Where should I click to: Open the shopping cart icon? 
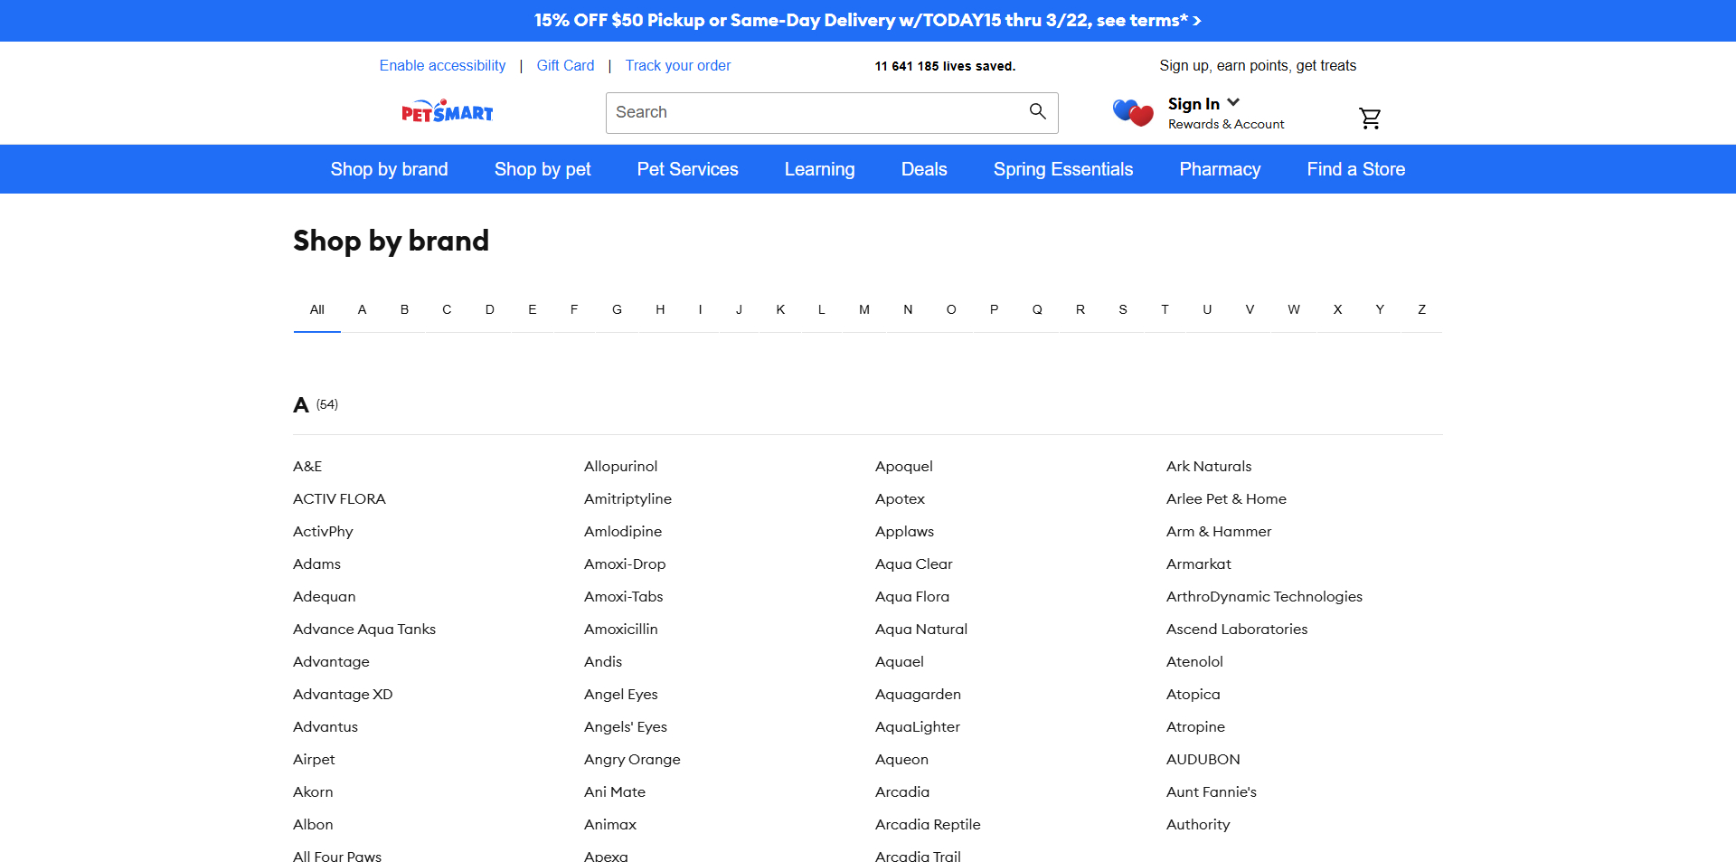(1369, 118)
